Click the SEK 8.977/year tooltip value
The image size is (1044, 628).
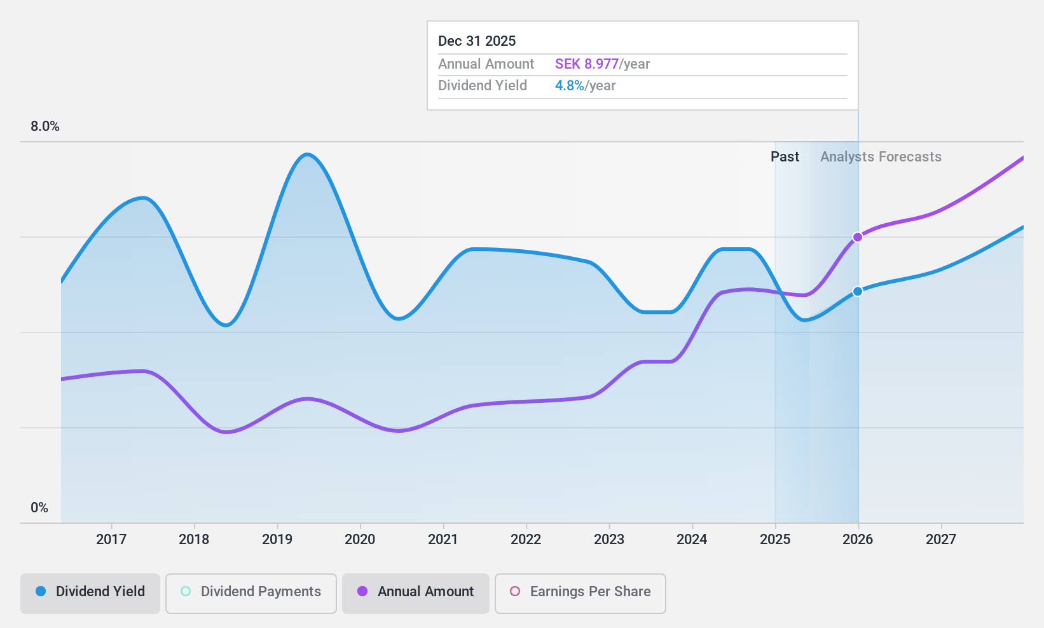click(602, 64)
